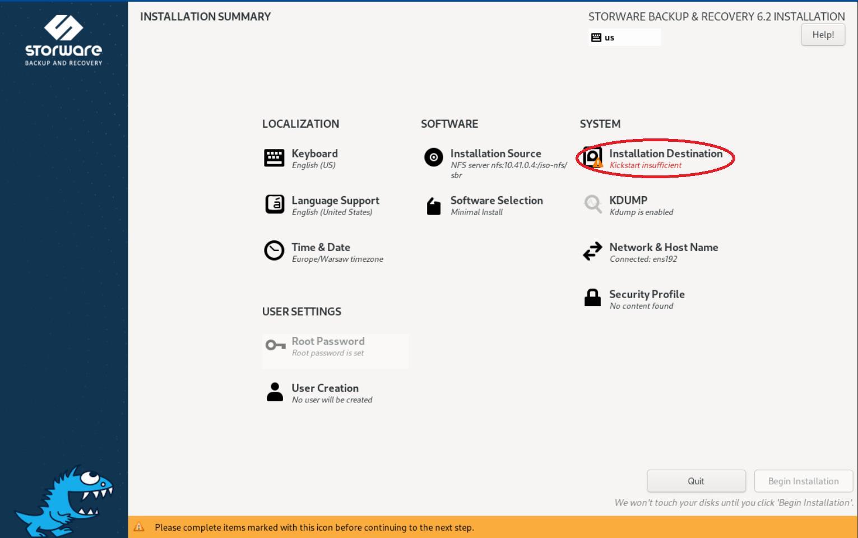Click the Keyboard layout icon
This screenshot has width=858, height=538.
pyautogui.click(x=274, y=158)
